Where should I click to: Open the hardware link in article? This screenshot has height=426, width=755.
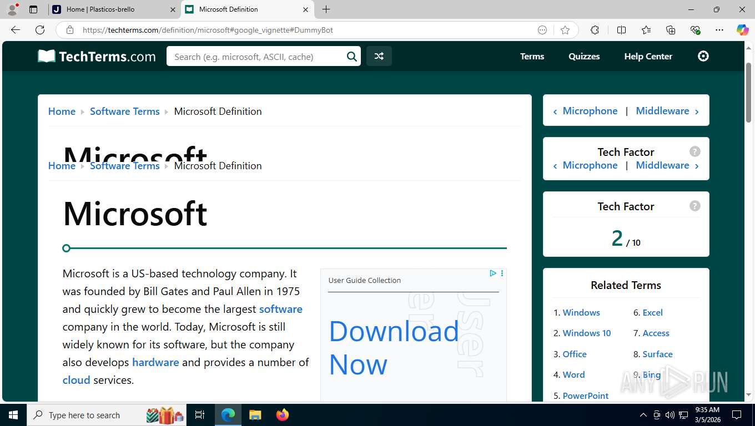point(155,362)
